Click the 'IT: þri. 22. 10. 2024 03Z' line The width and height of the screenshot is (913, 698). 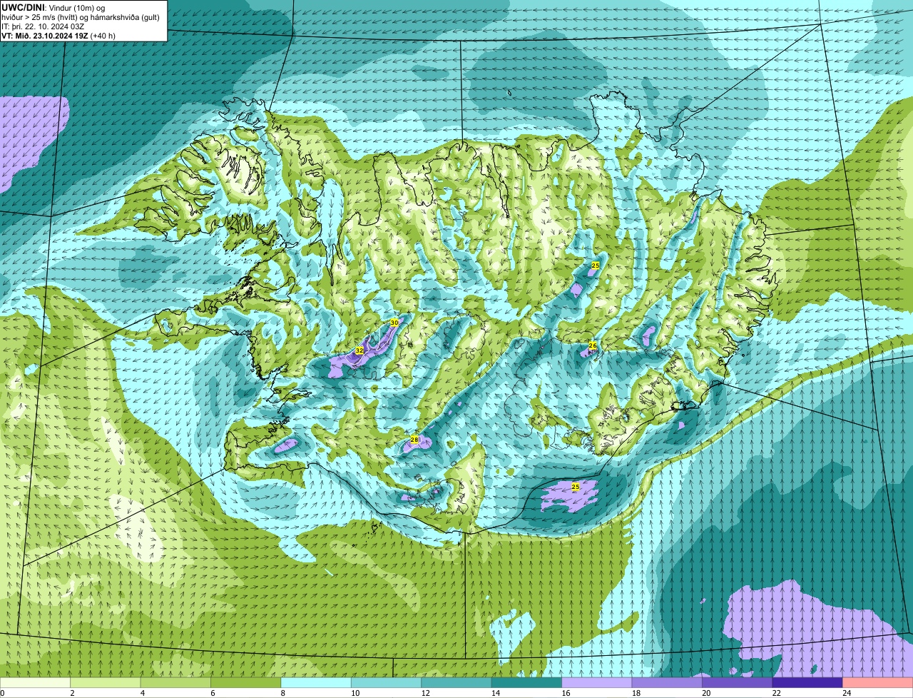click(43, 26)
